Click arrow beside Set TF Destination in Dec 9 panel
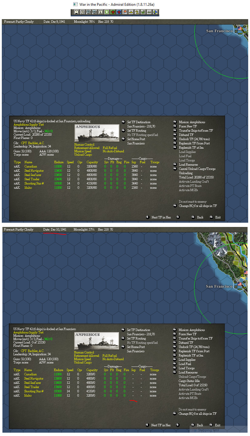Viewport: 250px width, 436px height. click(123, 122)
